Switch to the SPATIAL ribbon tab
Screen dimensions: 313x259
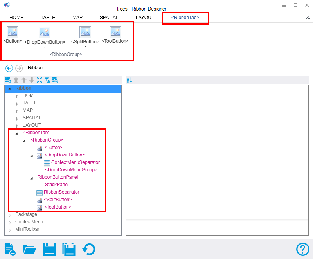(x=109, y=18)
